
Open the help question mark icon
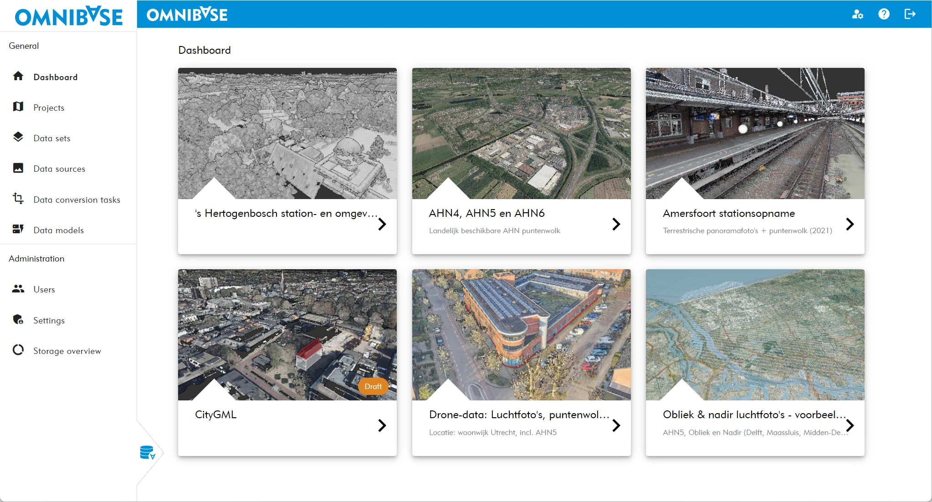tap(884, 15)
